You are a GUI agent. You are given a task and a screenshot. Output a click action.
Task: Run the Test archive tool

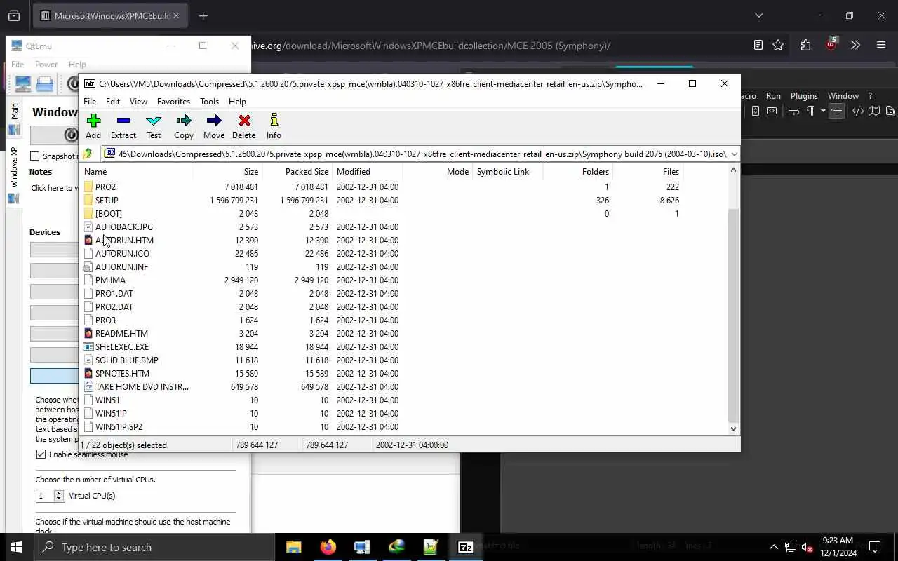[x=154, y=126]
